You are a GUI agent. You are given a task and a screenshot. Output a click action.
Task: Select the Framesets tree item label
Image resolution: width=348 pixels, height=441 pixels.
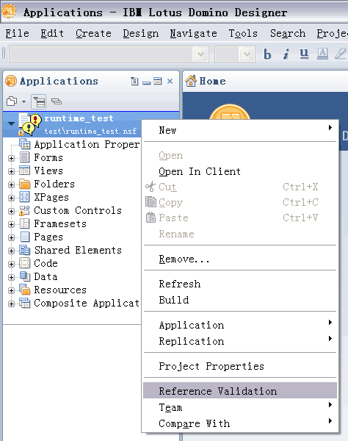[x=60, y=224]
